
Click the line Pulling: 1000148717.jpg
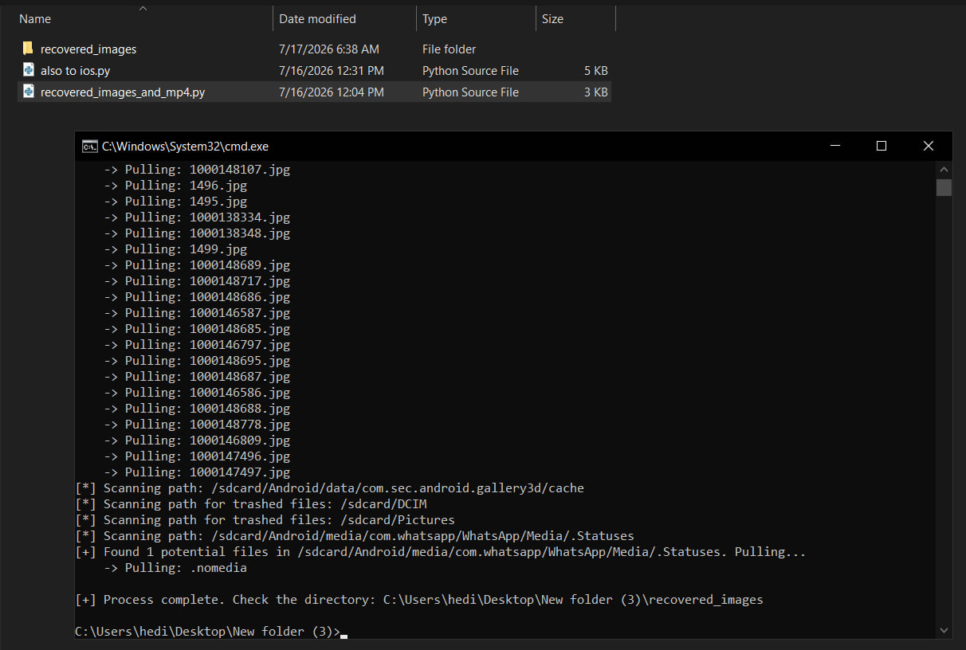197,281
